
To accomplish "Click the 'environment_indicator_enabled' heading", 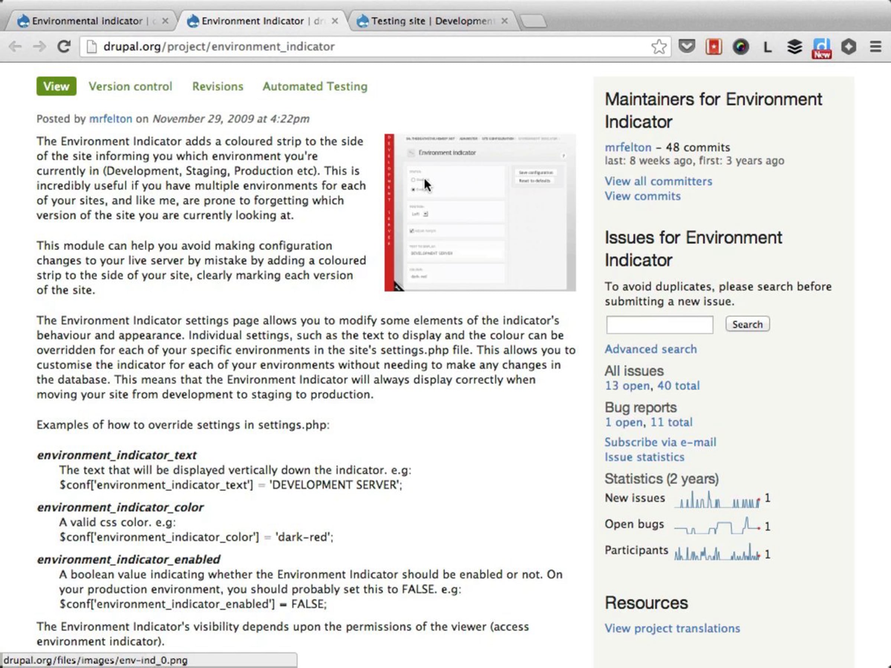I will pyautogui.click(x=128, y=560).
